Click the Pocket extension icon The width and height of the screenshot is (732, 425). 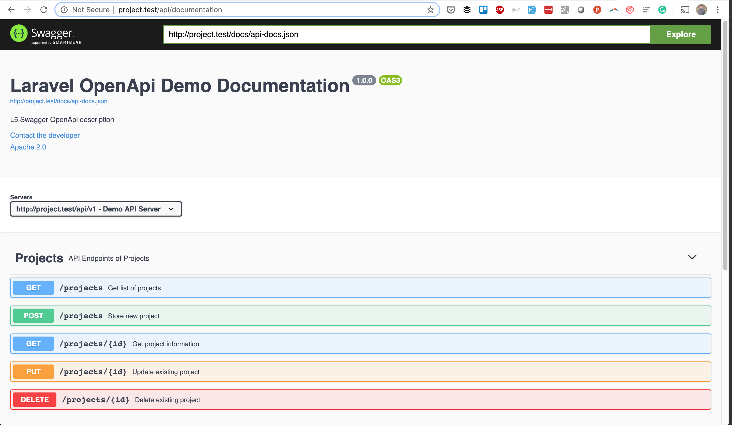pyautogui.click(x=451, y=10)
